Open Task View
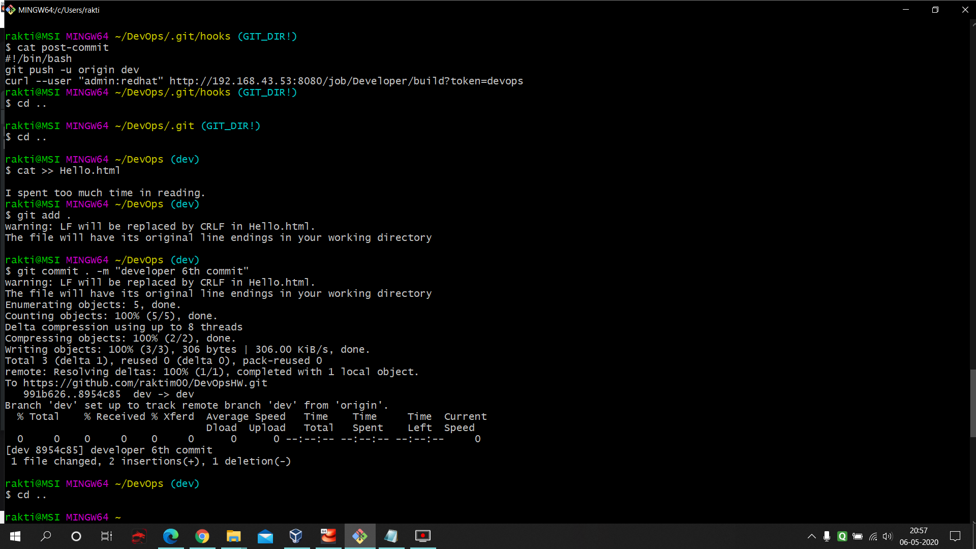 (x=107, y=536)
